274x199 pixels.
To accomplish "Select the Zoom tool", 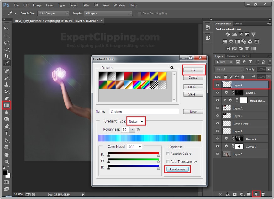I will tap(6, 161).
